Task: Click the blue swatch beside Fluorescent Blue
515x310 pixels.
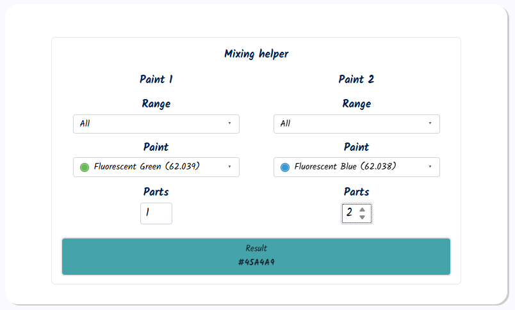Action: point(284,167)
